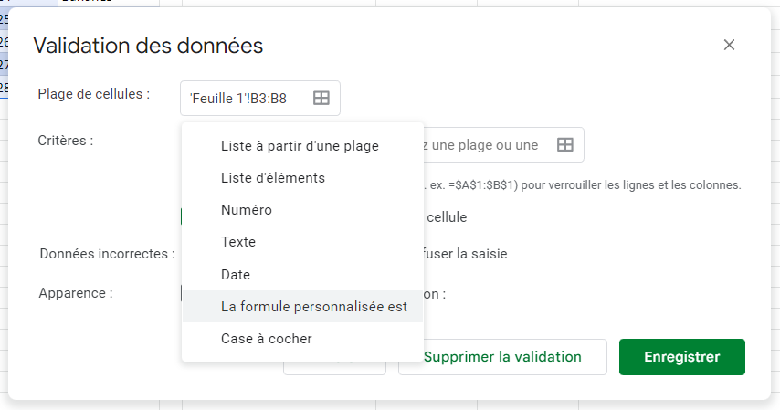
Task: Choose 'Liste d'éléments' criteria option
Action: click(x=302, y=178)
